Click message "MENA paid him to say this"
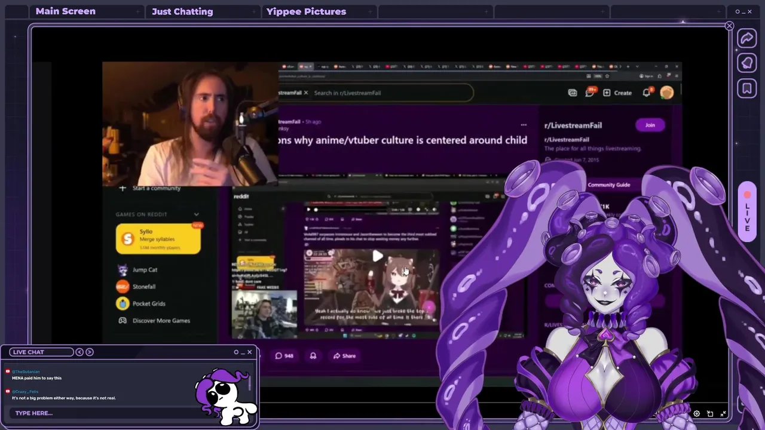Viewport: 765px width, 430px height. click(x=36, y=378)
